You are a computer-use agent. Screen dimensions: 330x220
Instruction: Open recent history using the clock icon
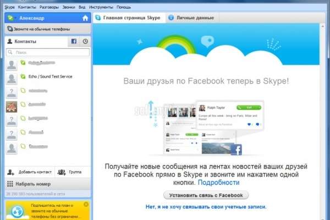pyautogui.click(x=85, y=41)
